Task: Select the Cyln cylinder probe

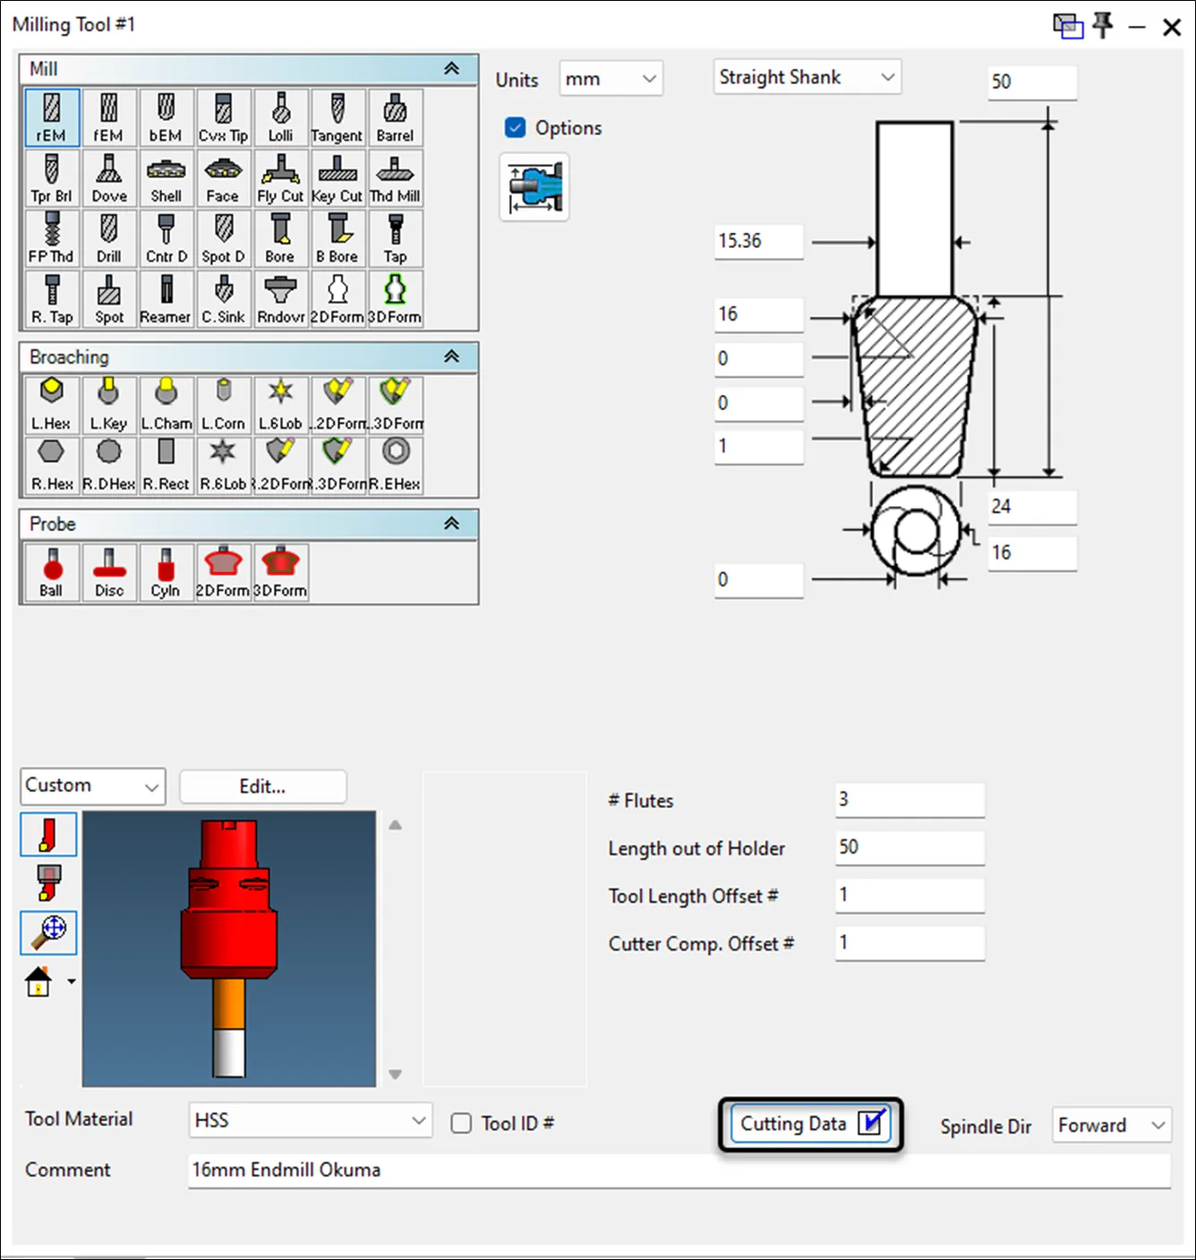Action: coord(166,572)
